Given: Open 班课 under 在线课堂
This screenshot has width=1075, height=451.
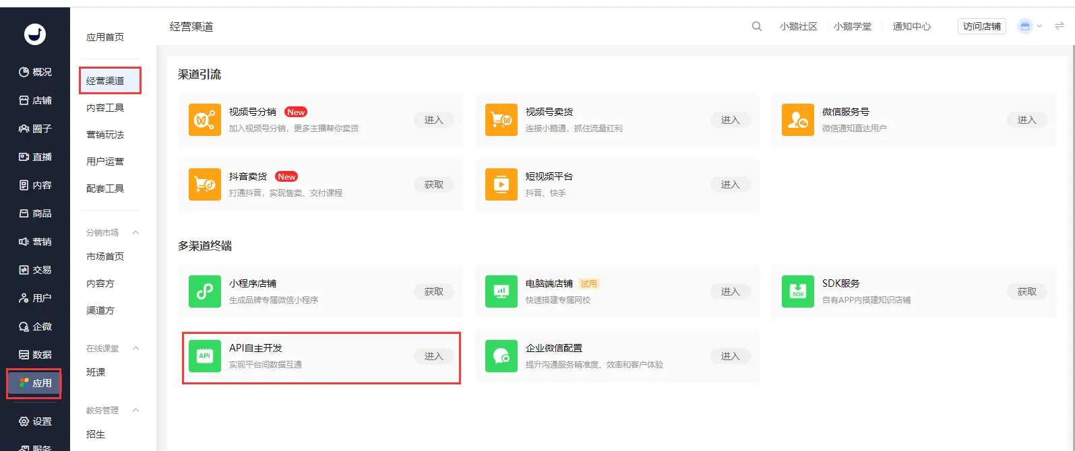Looking at the screenshot, I should pyautogui.click(x=96, y=372).
